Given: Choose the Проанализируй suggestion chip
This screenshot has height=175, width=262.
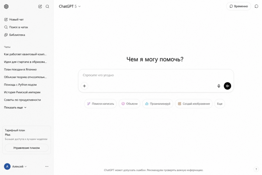Looking at the screenshot, I should click(x=158, y=104).
